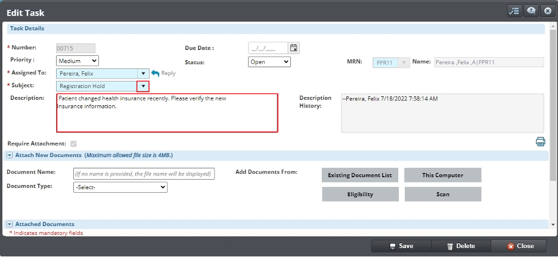Click the vertical scrollbar on the right
Screen dimensions: 558x257
tap(554, 119)
